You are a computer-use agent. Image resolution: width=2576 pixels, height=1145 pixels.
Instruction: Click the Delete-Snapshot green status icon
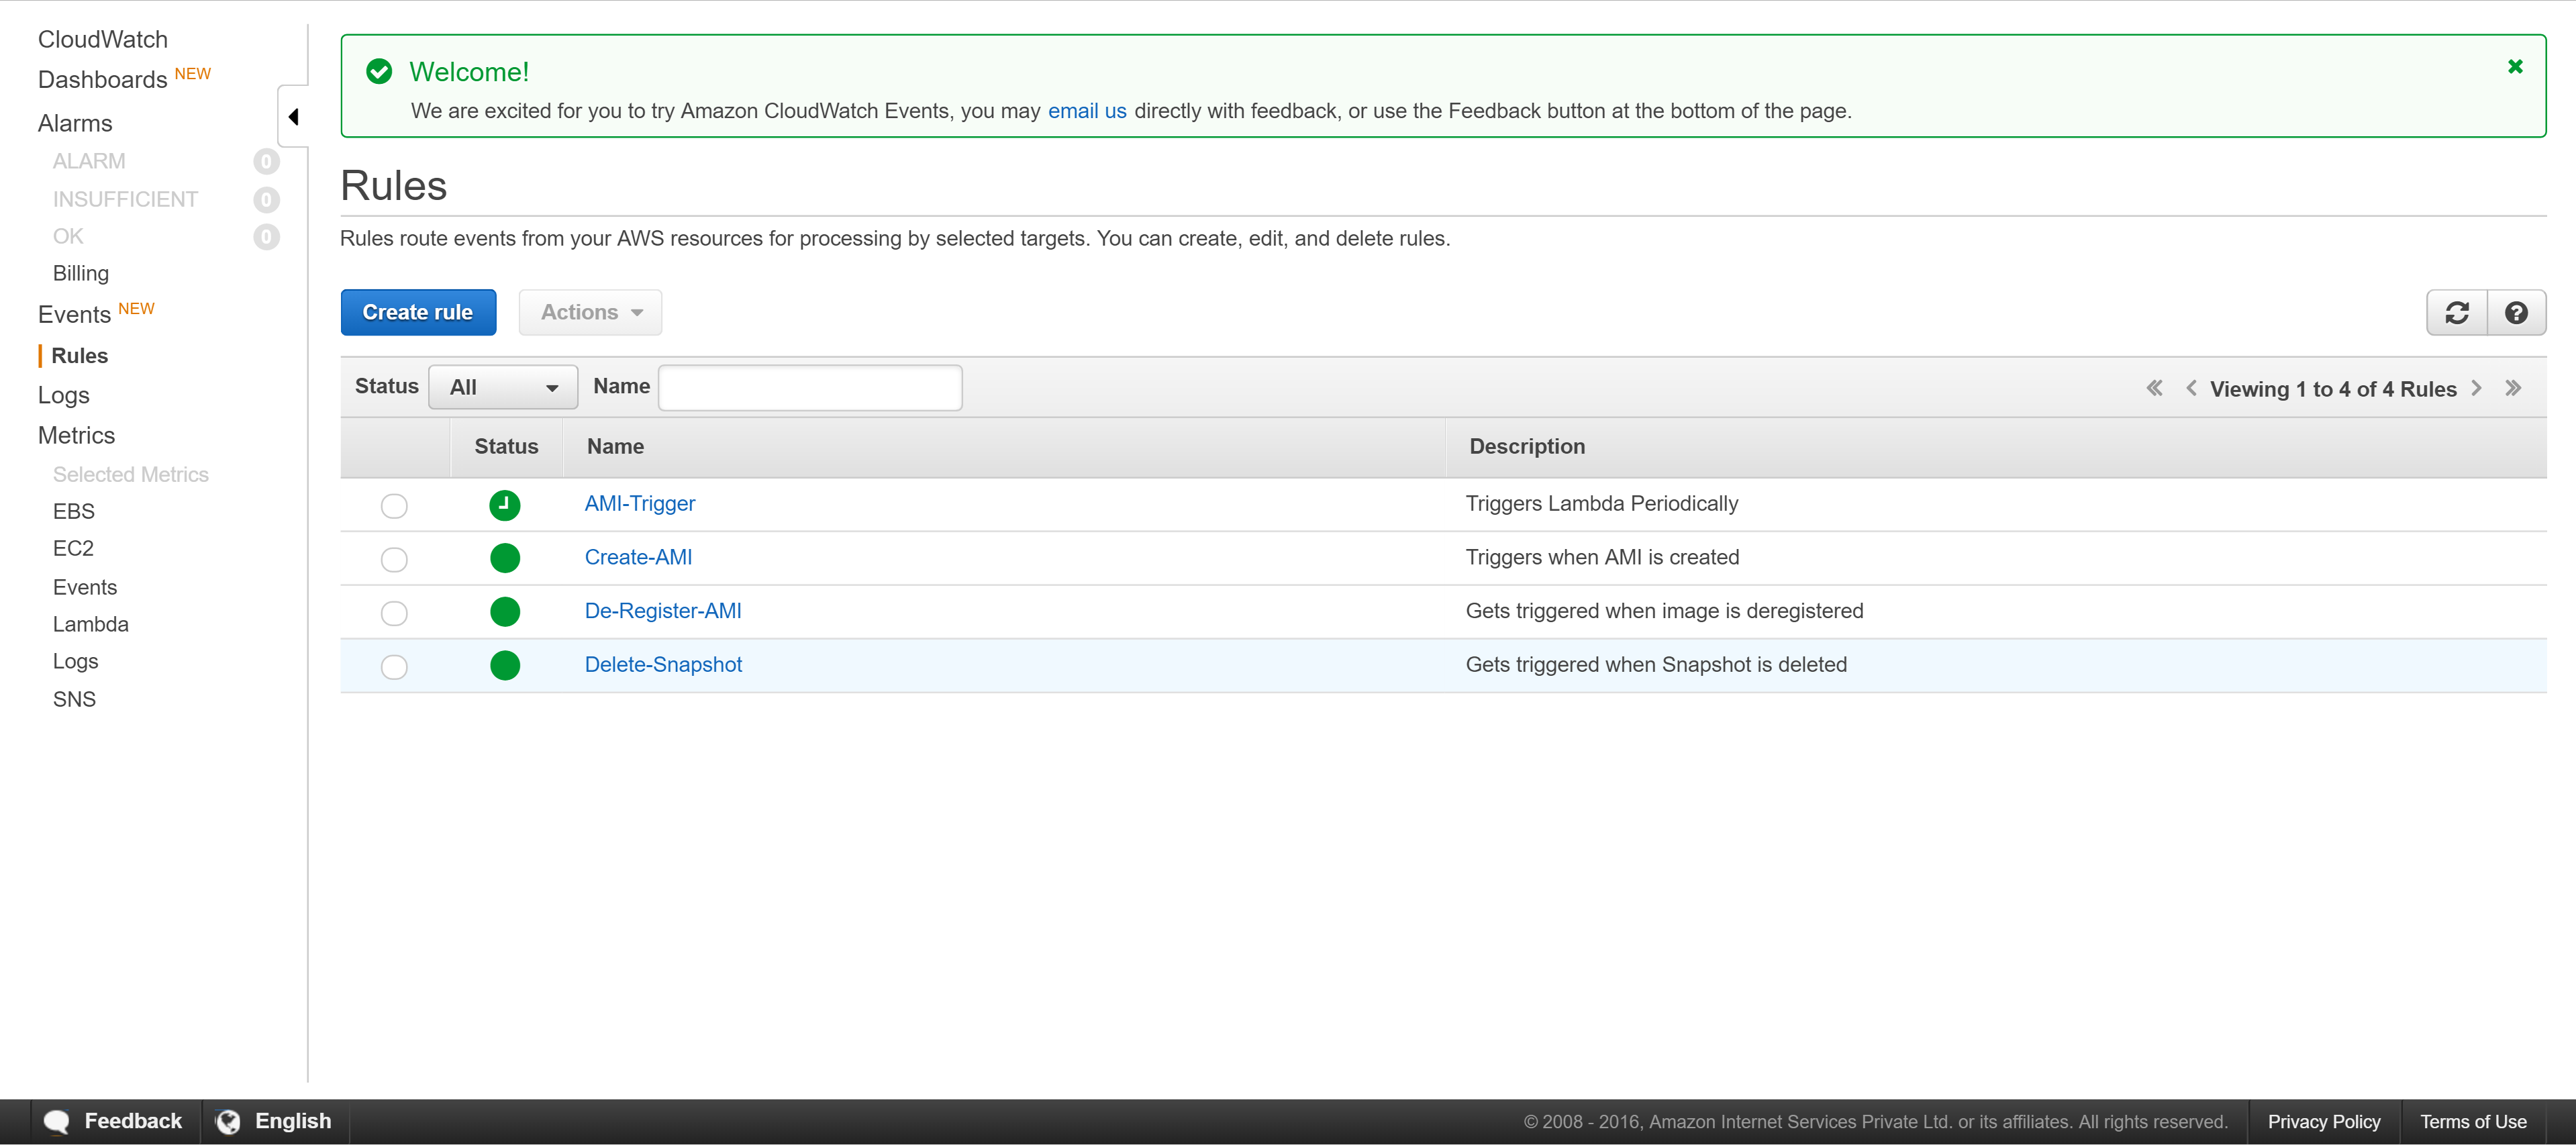[x=505, y=665]
